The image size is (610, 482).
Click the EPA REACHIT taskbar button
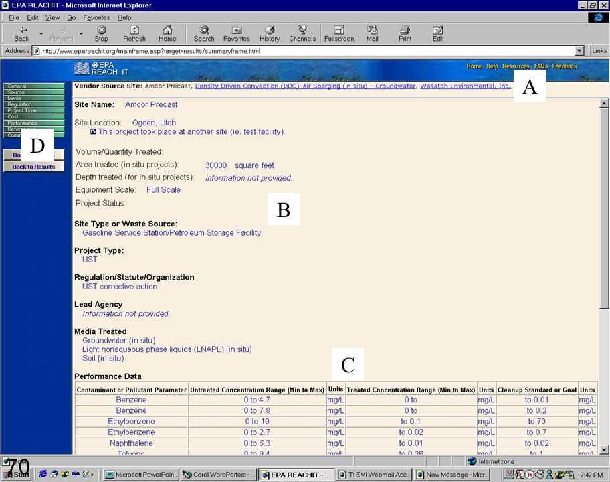click(x=297, y=475)
